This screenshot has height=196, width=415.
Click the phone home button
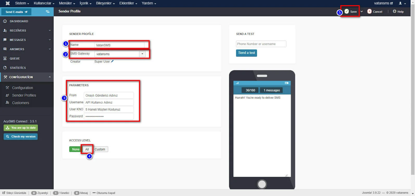(262, 184)
